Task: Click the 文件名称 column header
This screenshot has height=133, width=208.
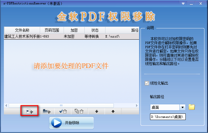Action: (x=22, y=30)
